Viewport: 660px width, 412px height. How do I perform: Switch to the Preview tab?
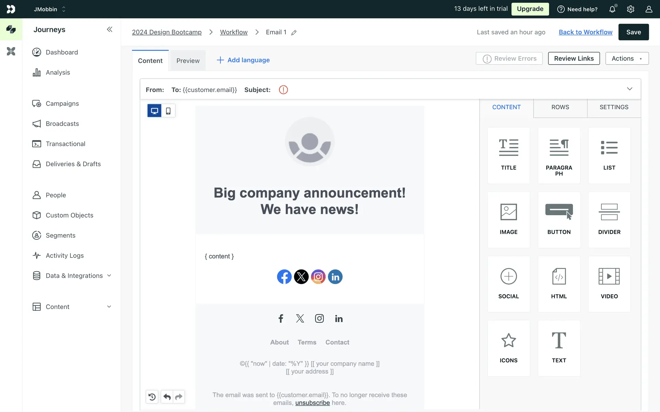188,61
